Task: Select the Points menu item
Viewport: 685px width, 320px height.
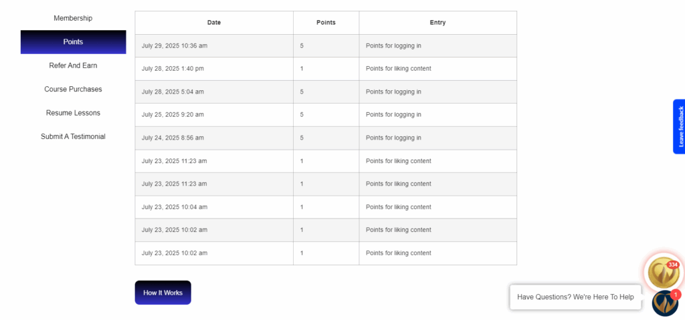Action: (73, 42)
